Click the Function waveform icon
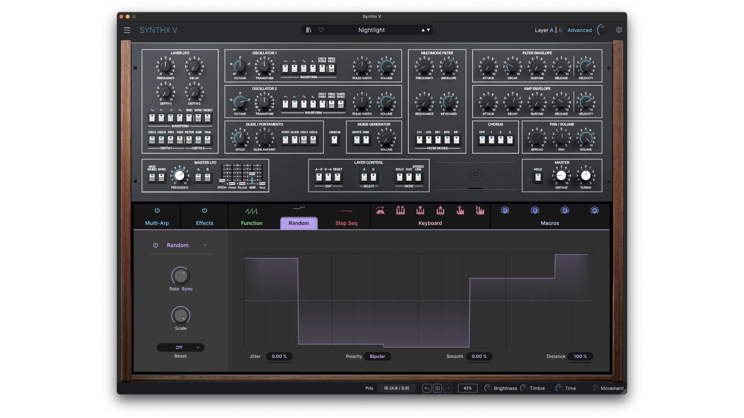This screenshot has height=418, width=744. click(x=251, y=211)
